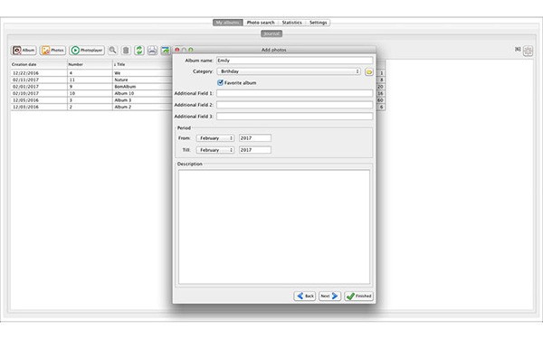The width and height of the screenshot is (543, 339).
Task: Switch to the Statistics tab
Action: 292,23
